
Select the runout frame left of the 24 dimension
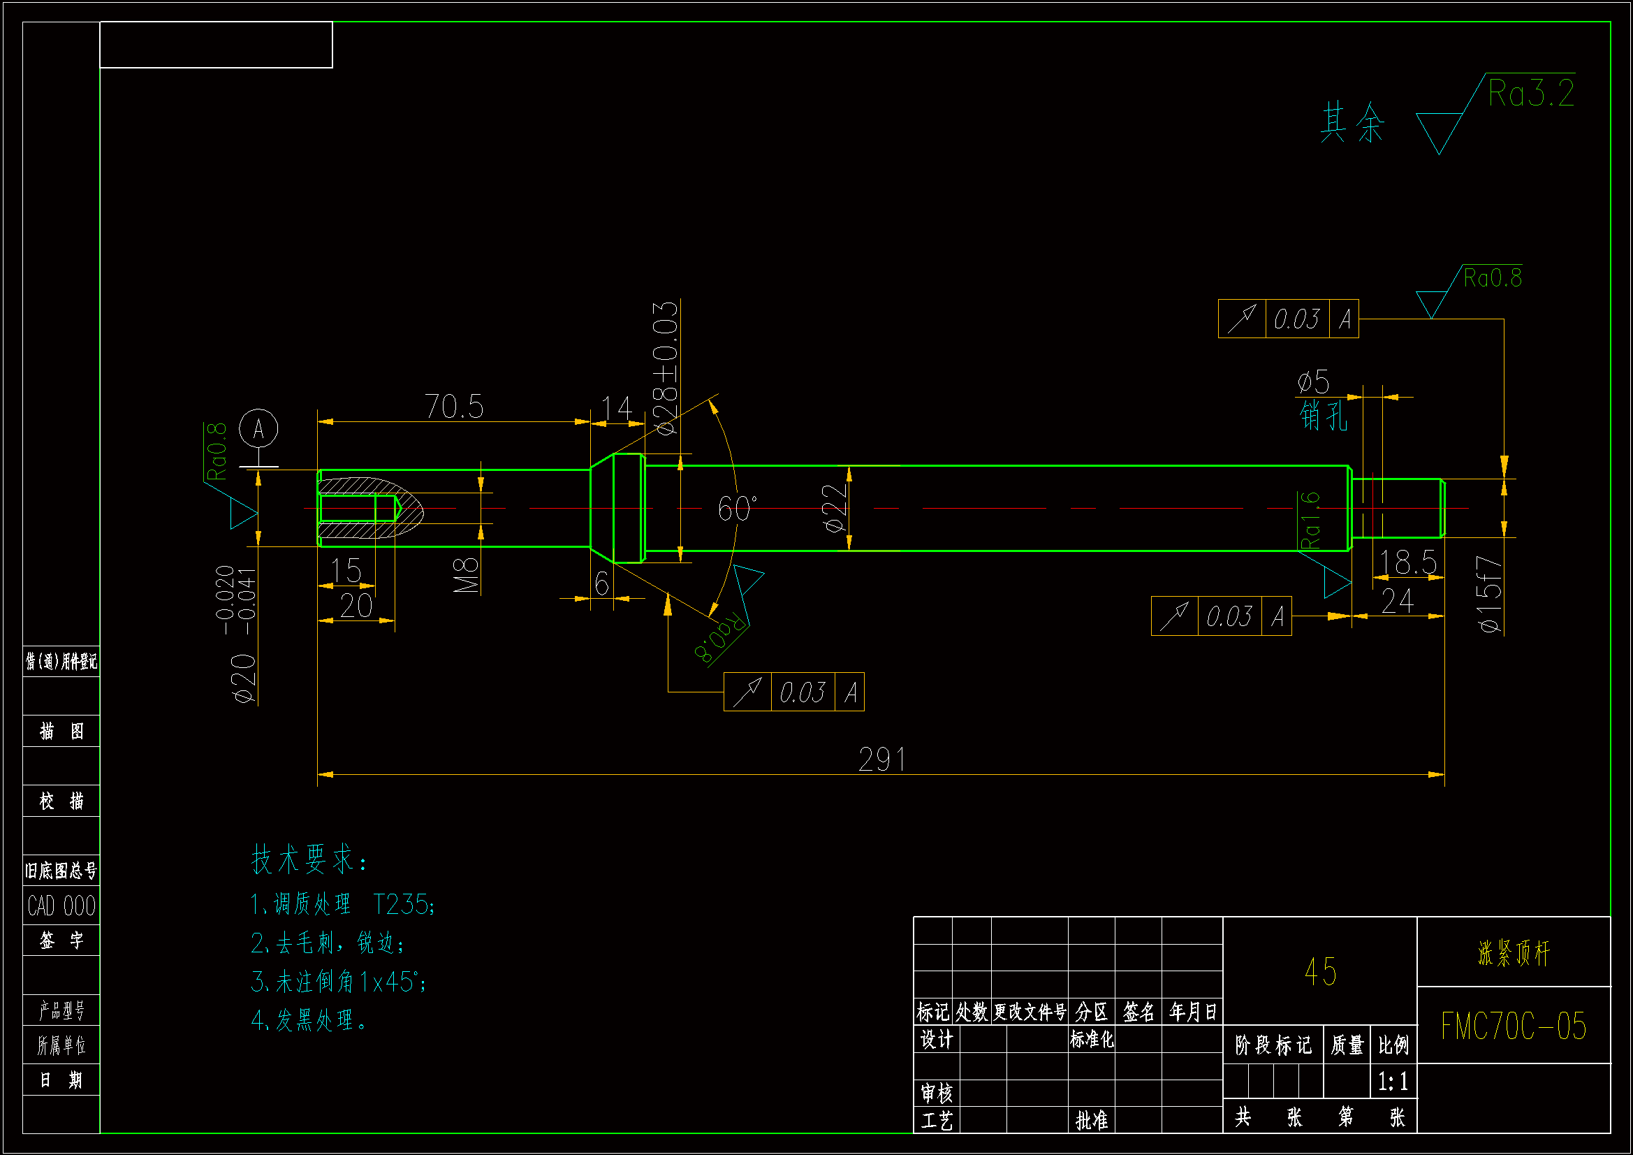coord(1221,616)
